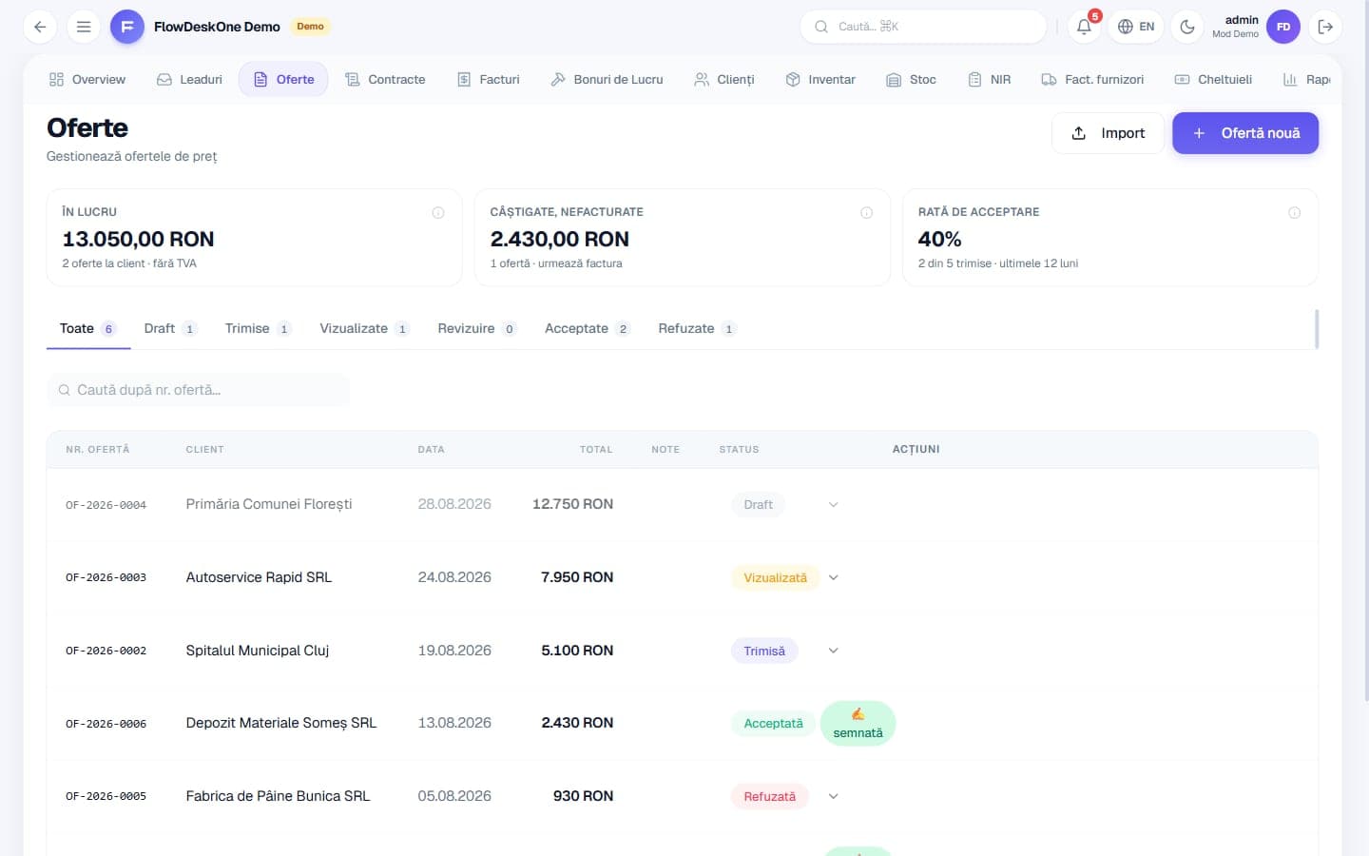Click the offer number search field
This screenshot has height=856, width=1369.
pos(199,390)
